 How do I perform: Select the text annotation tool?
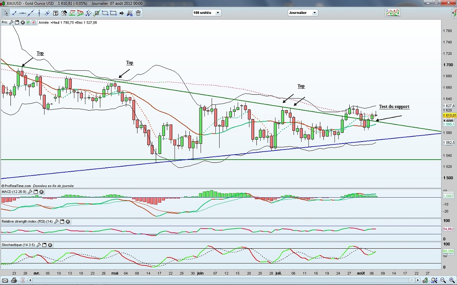click(56, 13)
